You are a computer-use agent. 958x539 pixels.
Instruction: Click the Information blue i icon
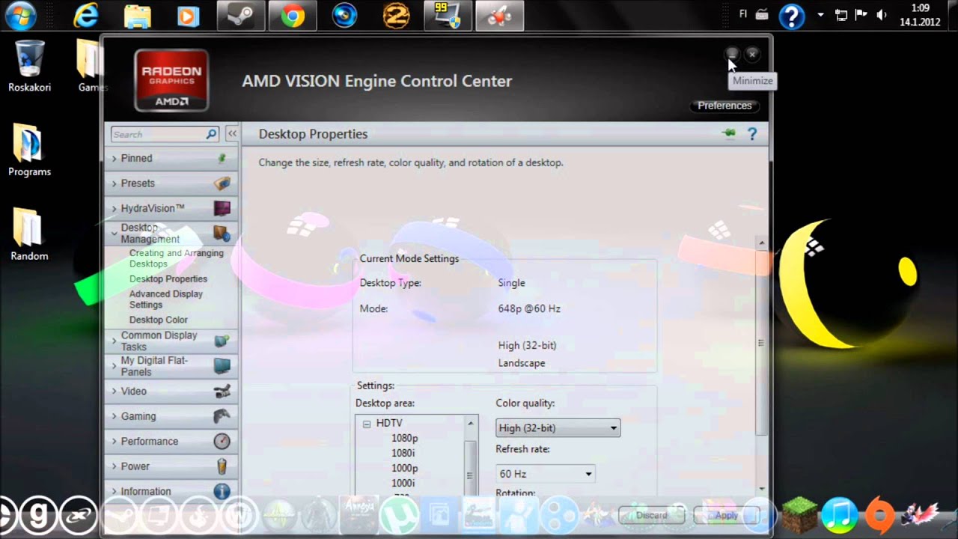[222, 491]
